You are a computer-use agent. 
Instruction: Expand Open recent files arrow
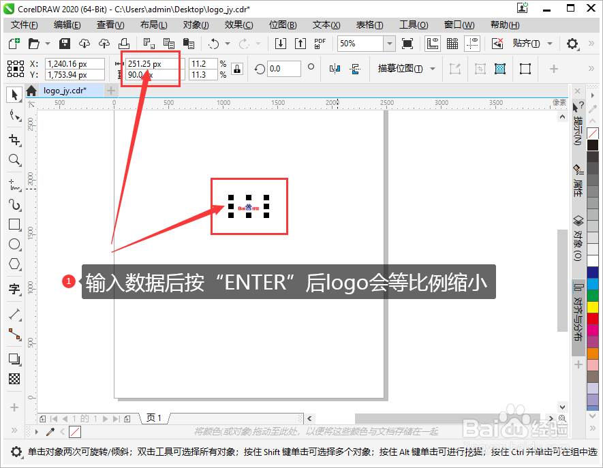[48, 44]
